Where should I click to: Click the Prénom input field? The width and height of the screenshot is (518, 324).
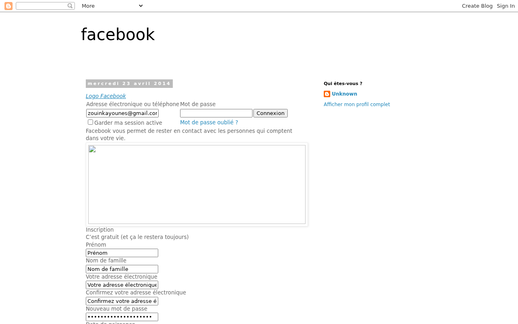(x=122, y=253)
